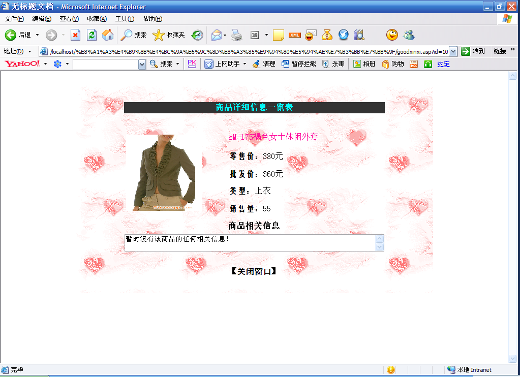
Task: Click the Edit page icon
Action: pyautogui.click(x=255, y=35)
